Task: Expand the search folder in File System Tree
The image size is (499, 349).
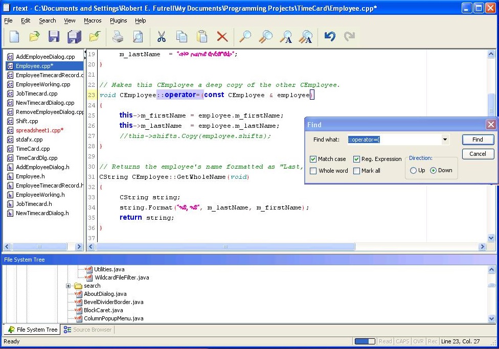Action: point(68,286)
